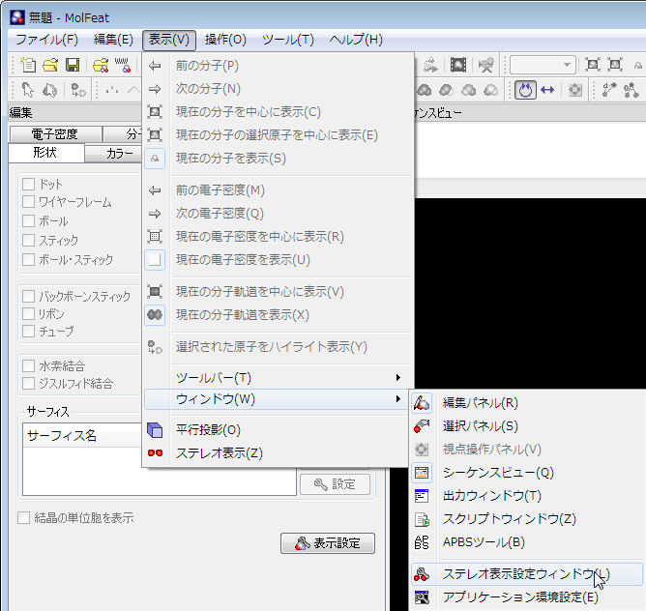Switch to the 電子密度 tab

click(x=55, y=134)
